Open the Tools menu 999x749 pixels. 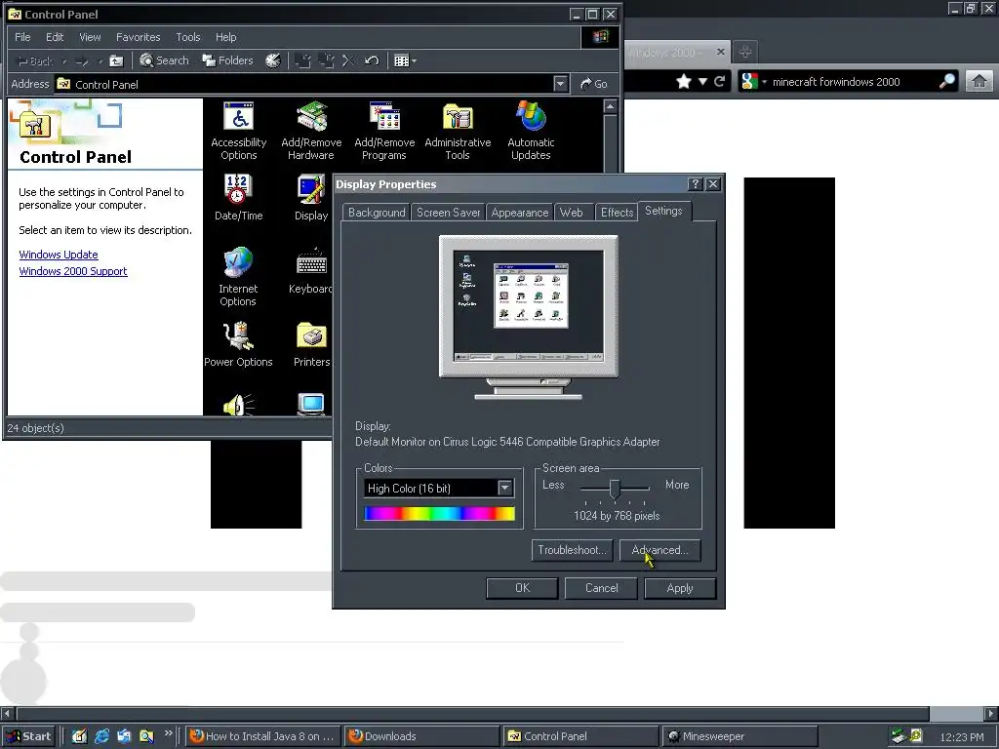coord(188,37)
